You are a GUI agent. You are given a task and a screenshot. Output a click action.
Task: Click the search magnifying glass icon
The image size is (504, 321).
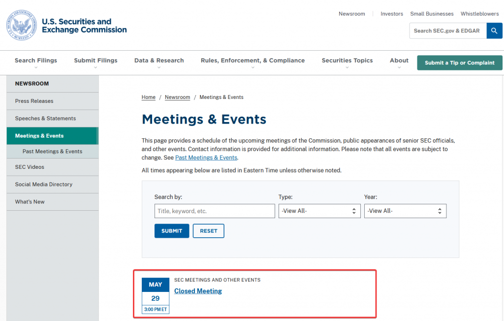(494, 31)
